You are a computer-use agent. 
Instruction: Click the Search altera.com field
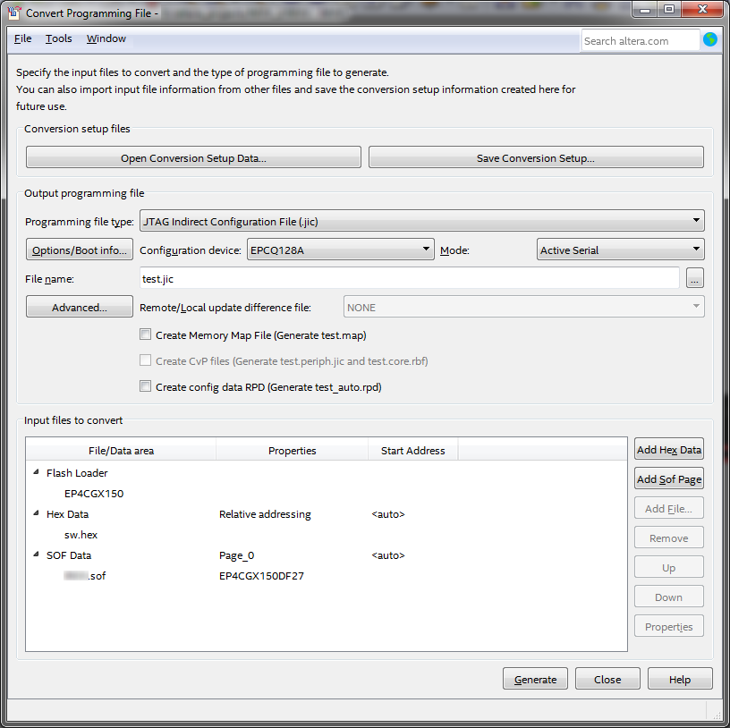(641, 40)
